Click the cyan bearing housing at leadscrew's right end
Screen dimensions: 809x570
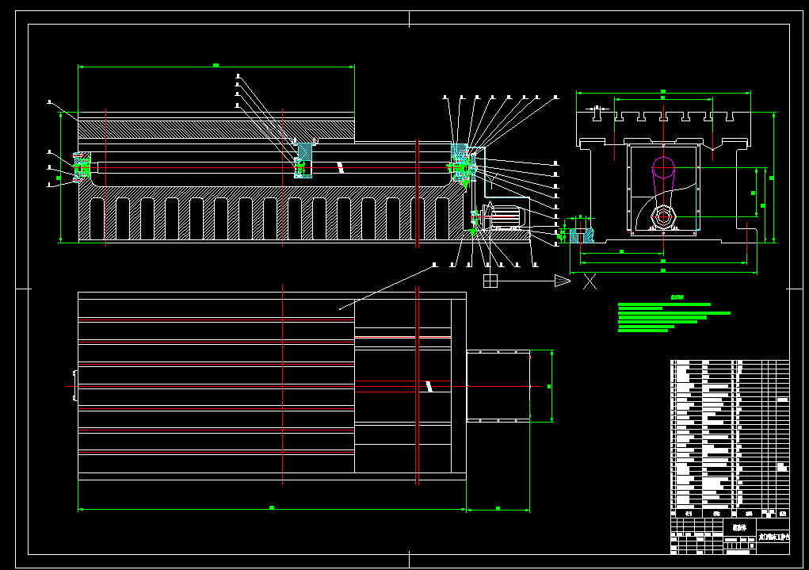point(460,163)
